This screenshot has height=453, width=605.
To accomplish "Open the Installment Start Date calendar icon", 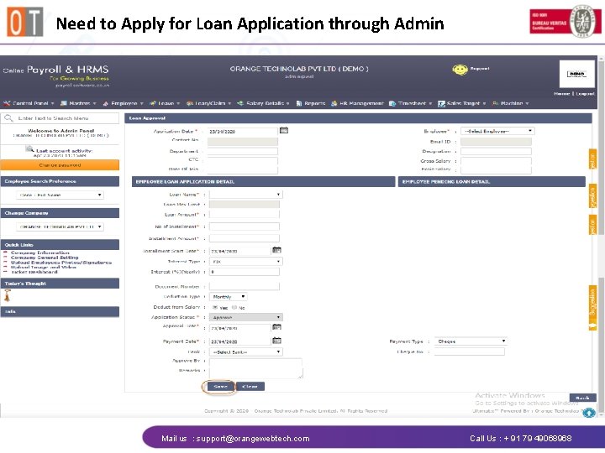I will (x=276, y=250).
